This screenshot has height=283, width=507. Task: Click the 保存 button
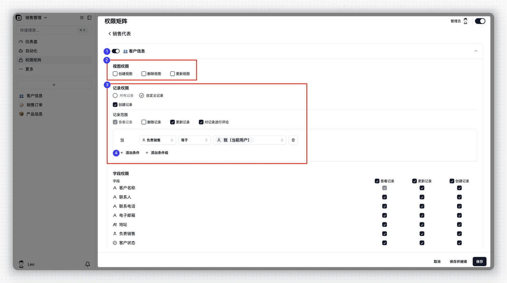click(x=479, y=262)
